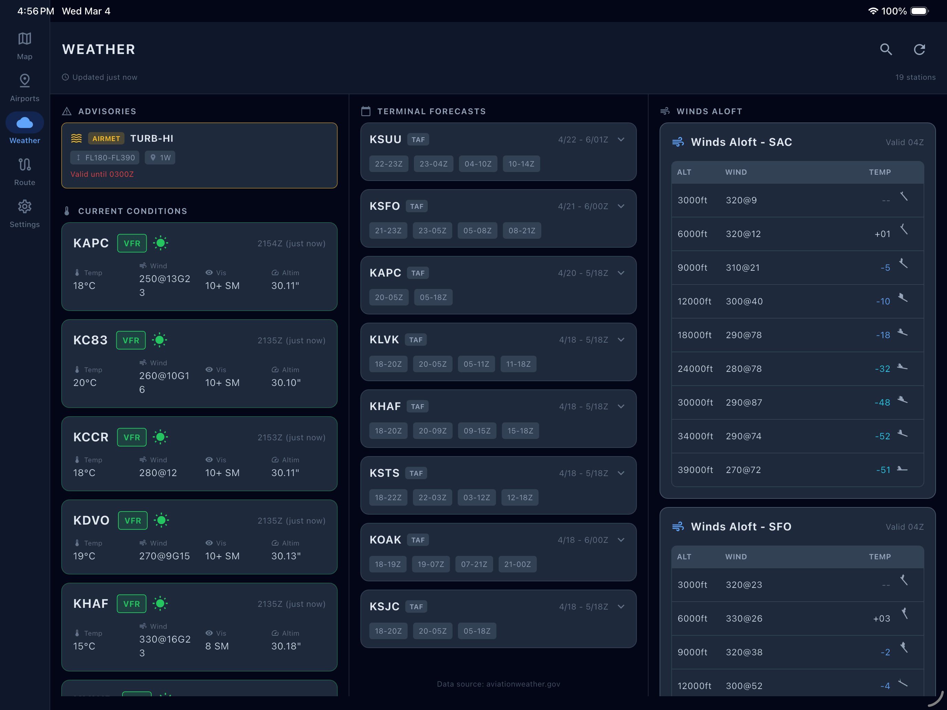Open Settings from the sidebar
Image resolution: width=947 pixels, height=710 pixels.
coord(25,214)
